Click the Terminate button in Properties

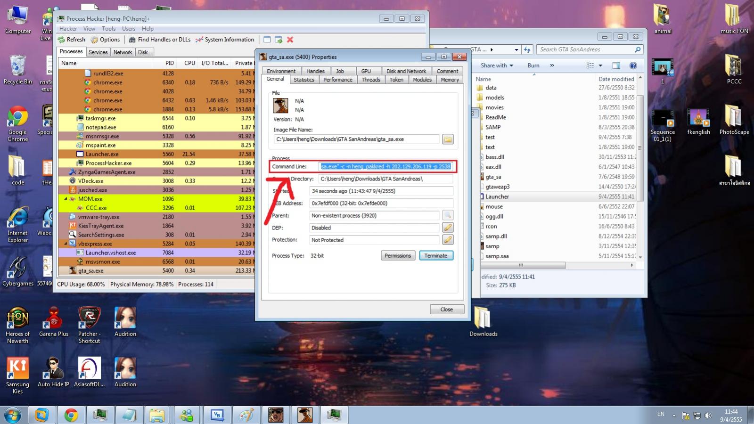(x=436, y=255)
